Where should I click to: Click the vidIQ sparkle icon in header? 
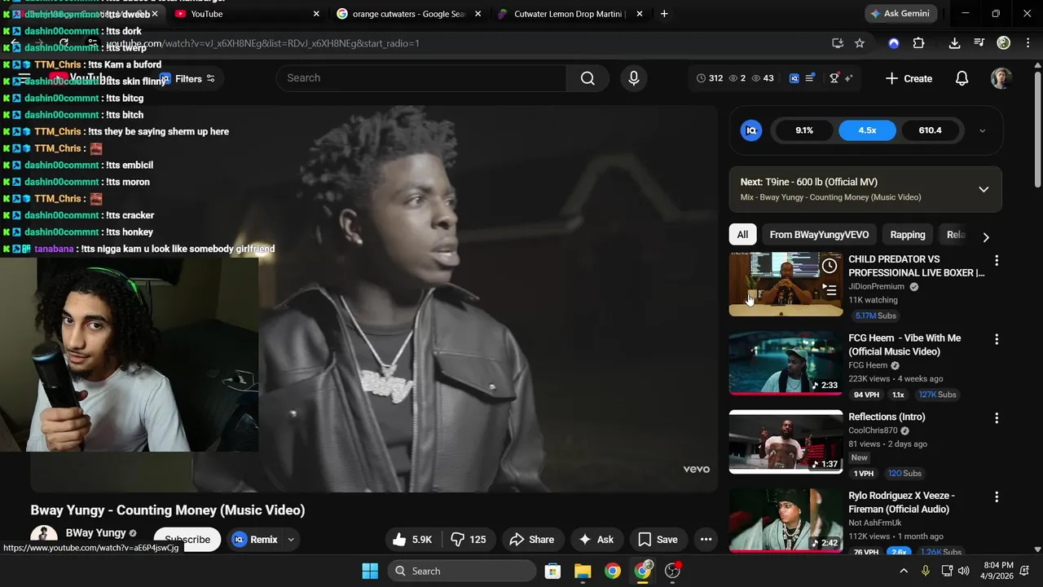(x=849, y=78)
